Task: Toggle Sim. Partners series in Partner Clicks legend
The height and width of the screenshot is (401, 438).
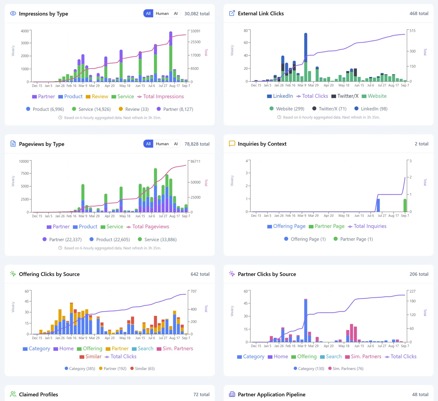Action: (x=363, y=356)
